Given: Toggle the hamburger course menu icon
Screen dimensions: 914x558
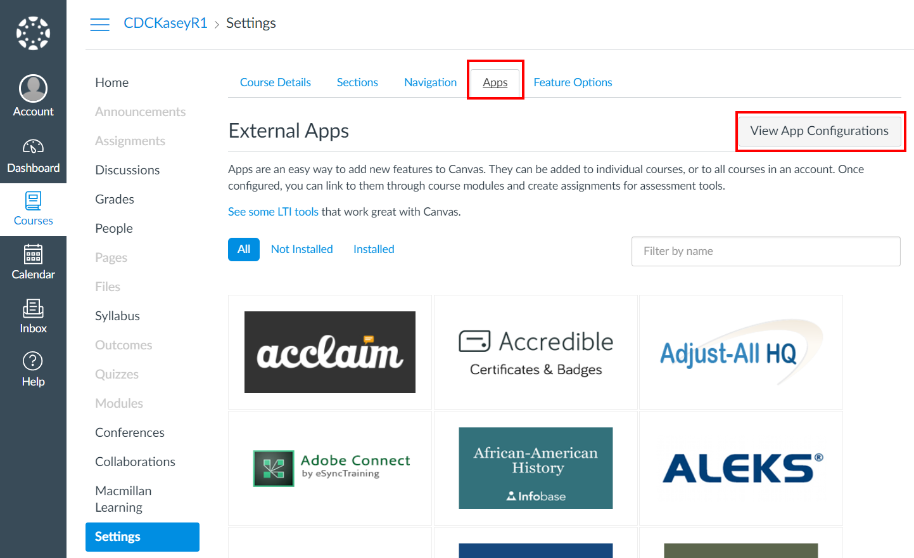Looking at the screenshot, I should click(x=99, y=24).
